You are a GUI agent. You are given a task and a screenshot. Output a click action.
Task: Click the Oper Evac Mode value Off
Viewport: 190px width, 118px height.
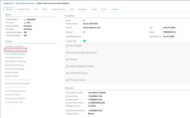click(x=25, y=35)
